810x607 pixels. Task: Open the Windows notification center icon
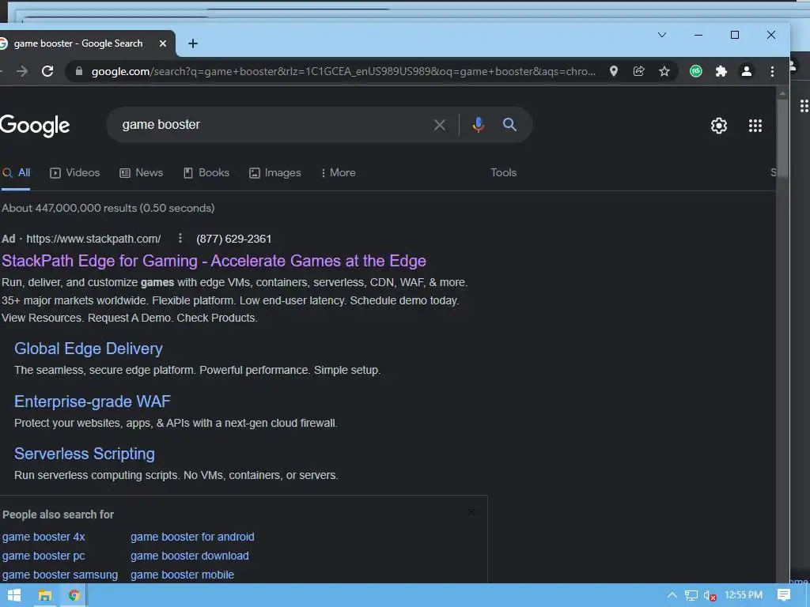[784, 595]
